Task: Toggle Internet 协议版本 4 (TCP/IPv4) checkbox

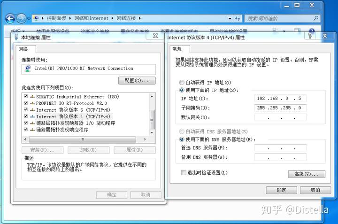Action: click(x=26, y=116)
